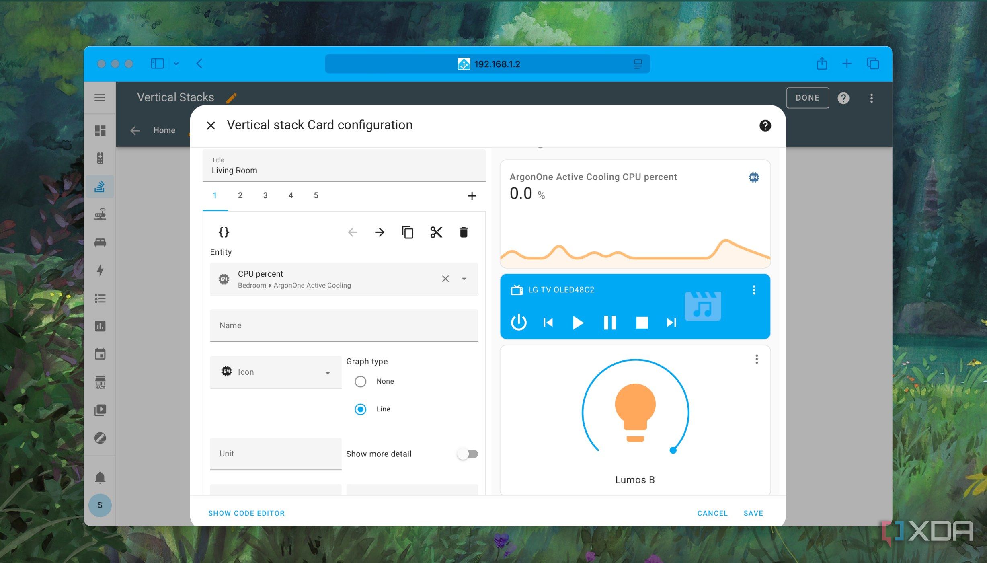Open new tab in Safari
The height and width of the screenshot is (563, 987).
pyautogui.click(x=847, y=64)
